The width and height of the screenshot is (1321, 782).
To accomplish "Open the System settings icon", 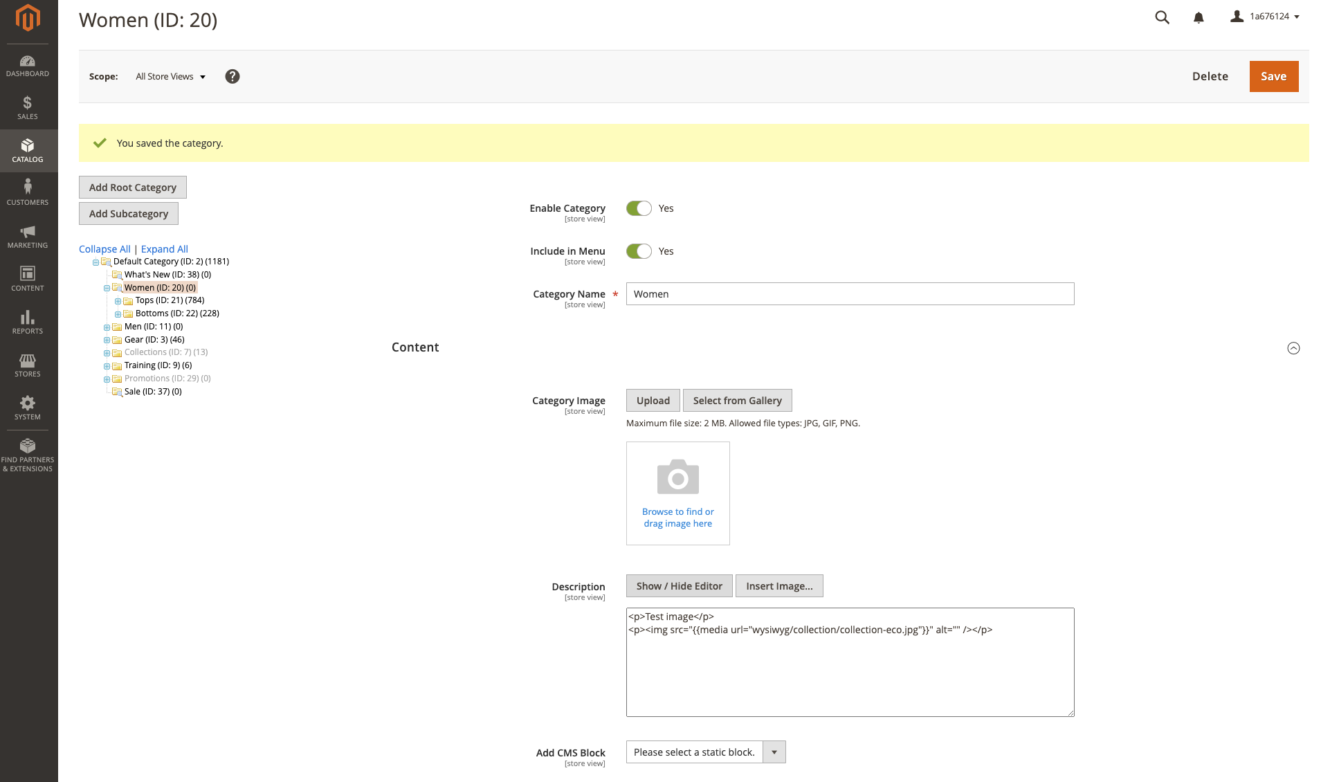I will (28, 408).
